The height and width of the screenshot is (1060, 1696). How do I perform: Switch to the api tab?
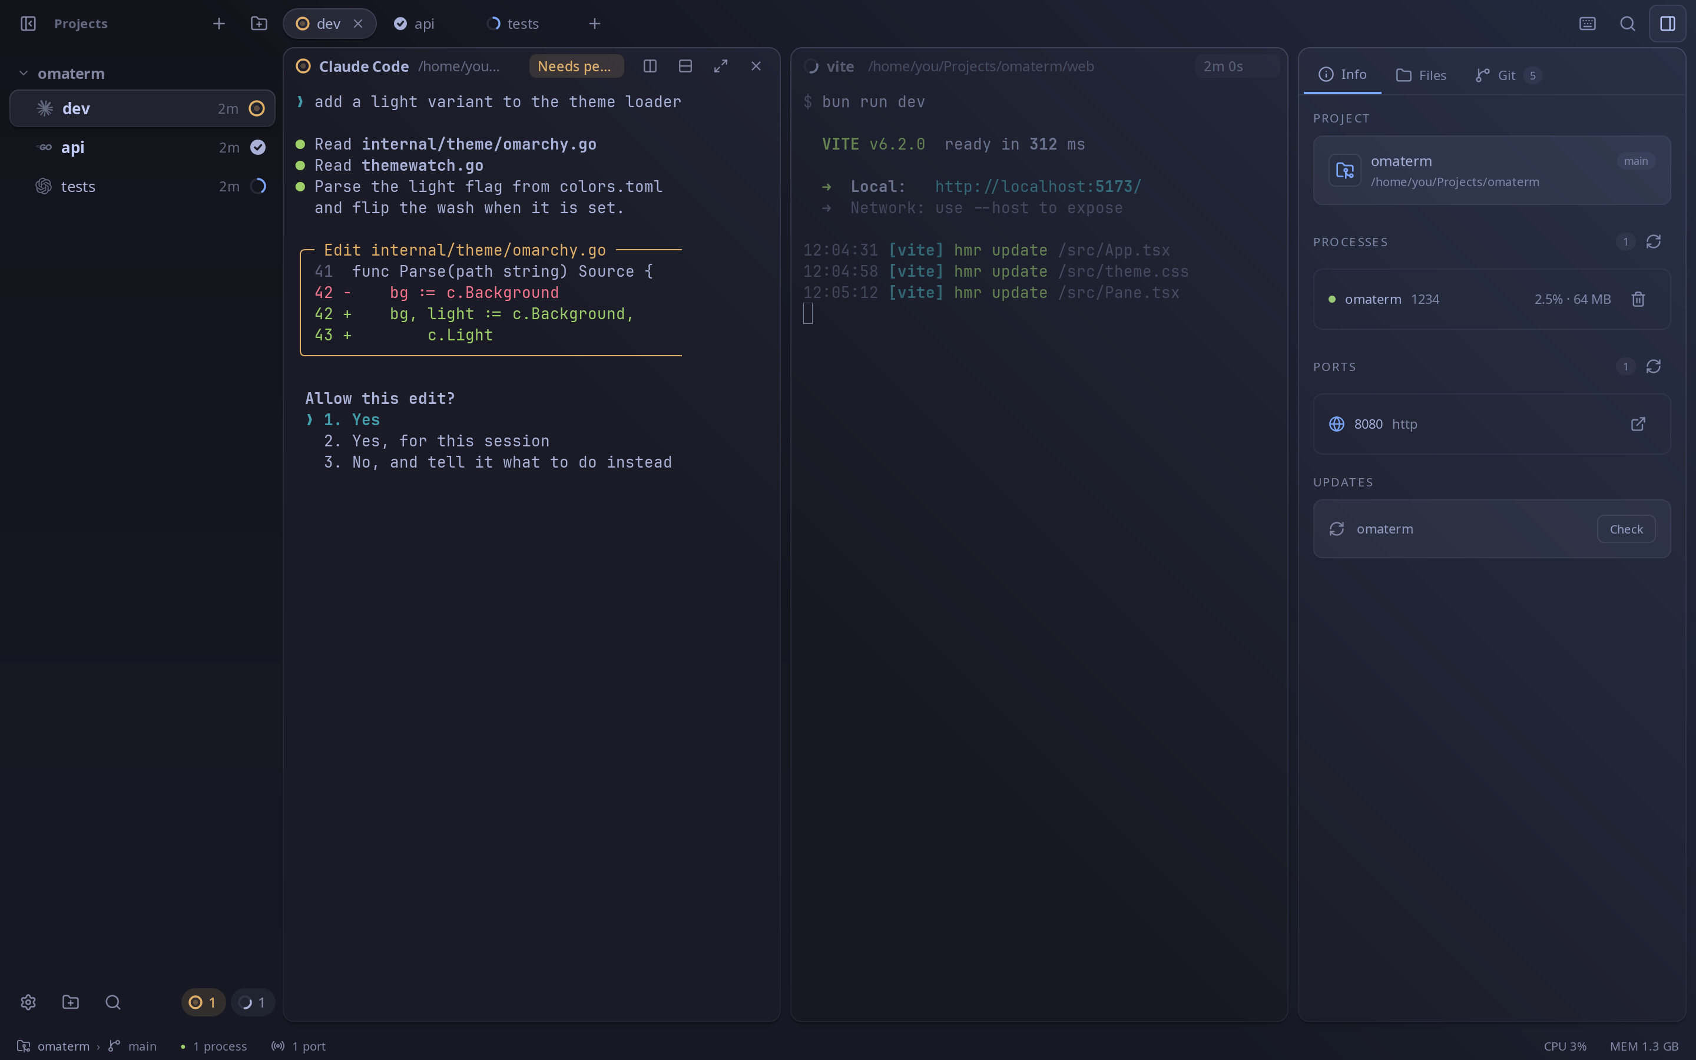414,24
